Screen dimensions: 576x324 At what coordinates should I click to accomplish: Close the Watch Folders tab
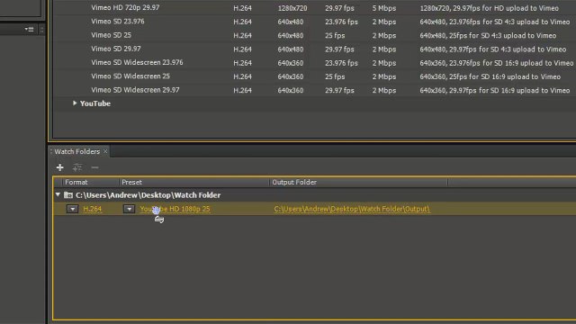tap(105, 151)
